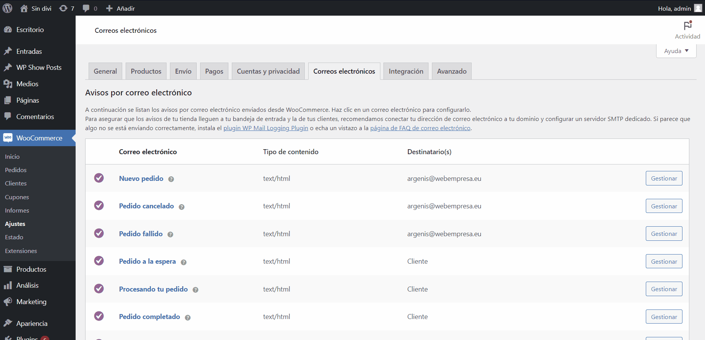Click the Análisis chart icon in sidebar
Screen dimensions: 705x340
[x=8, y=285]
